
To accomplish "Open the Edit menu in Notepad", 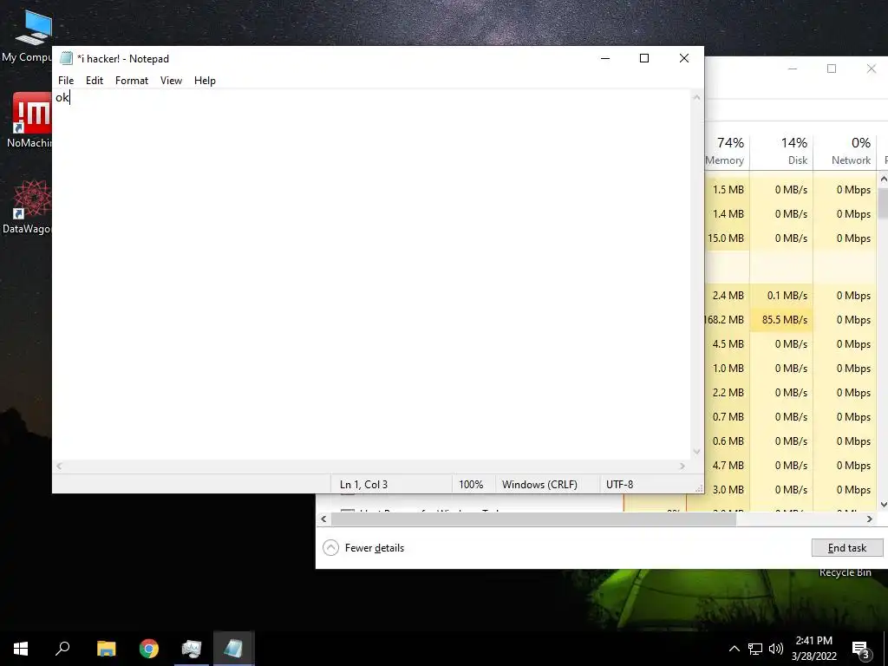I will (x=94, y=81).
